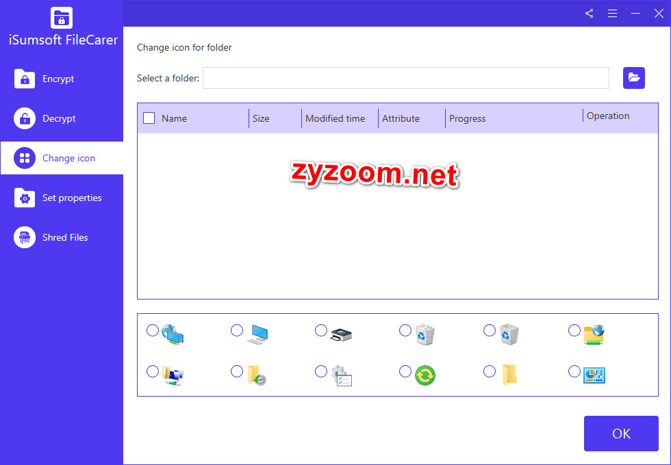Image resolution: width=671 pixels, height=465 pixels.
Task: Click the Progress column header
Action: click(467, 118)
